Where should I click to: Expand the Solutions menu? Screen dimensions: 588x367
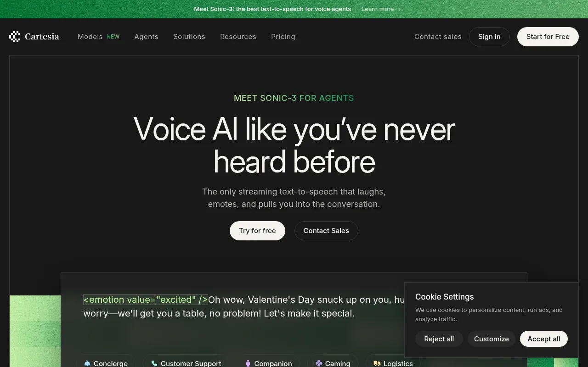[189, 37]
